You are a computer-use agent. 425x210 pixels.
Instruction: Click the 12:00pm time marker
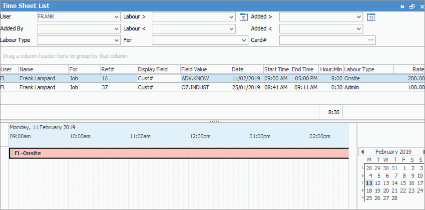coord(200,136)
